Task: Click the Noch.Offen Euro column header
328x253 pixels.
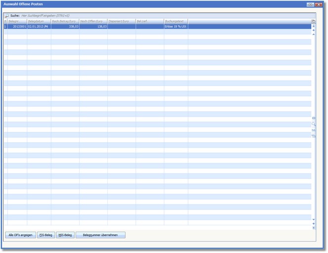Action: [x=94, y=22]
